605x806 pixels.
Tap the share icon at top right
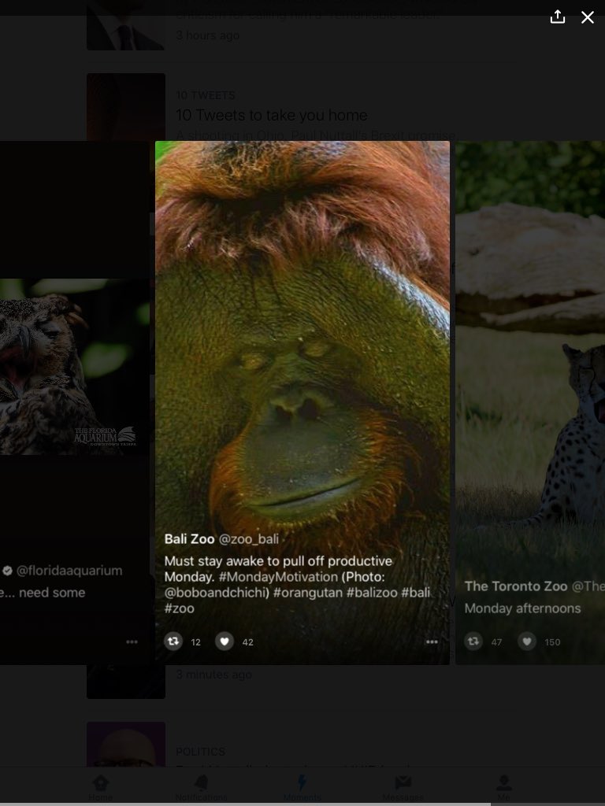coord(558,17)
